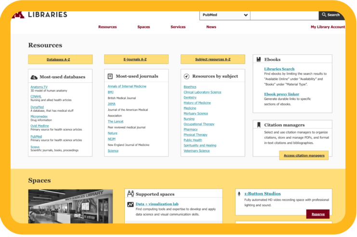Click the Search button
357x237 pixels.
pyautogui.click(x=331, y=15)
